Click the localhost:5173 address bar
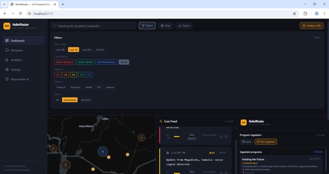The width and height of the screenshot is (329, 174). 162,13
